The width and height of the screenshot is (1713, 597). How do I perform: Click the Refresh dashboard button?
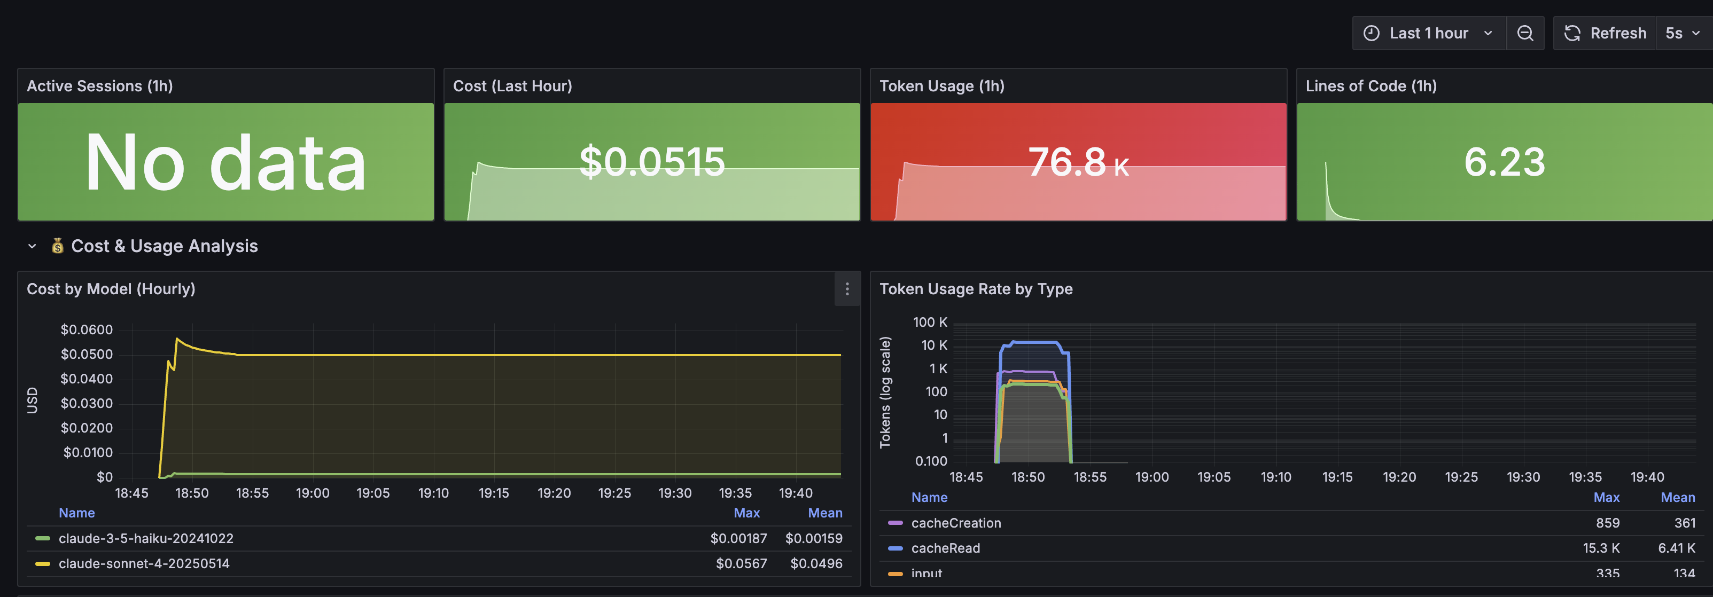click(x=1605, y=33)
